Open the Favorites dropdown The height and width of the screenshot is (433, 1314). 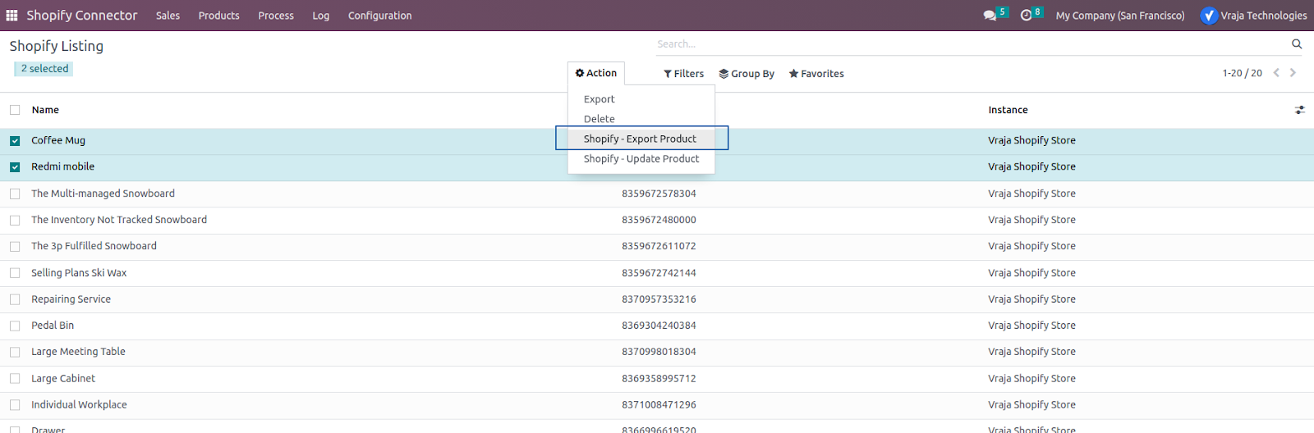click(x=816, y=74)
